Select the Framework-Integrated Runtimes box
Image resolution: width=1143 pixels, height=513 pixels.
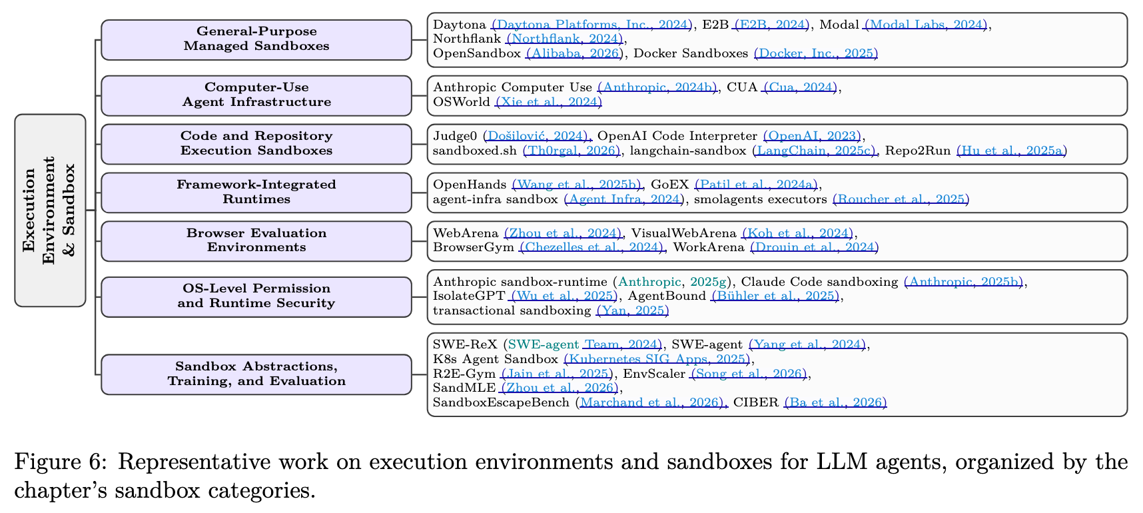[x=256, y=193]
